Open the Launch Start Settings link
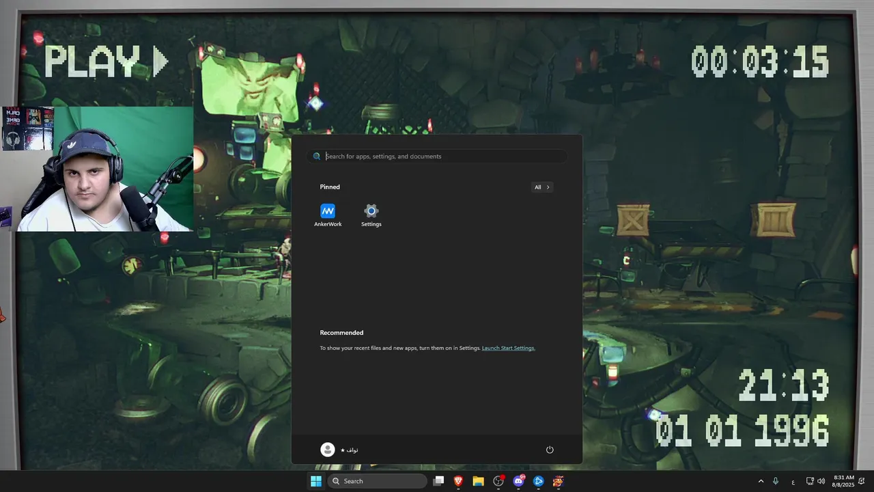 click(508, 348)
